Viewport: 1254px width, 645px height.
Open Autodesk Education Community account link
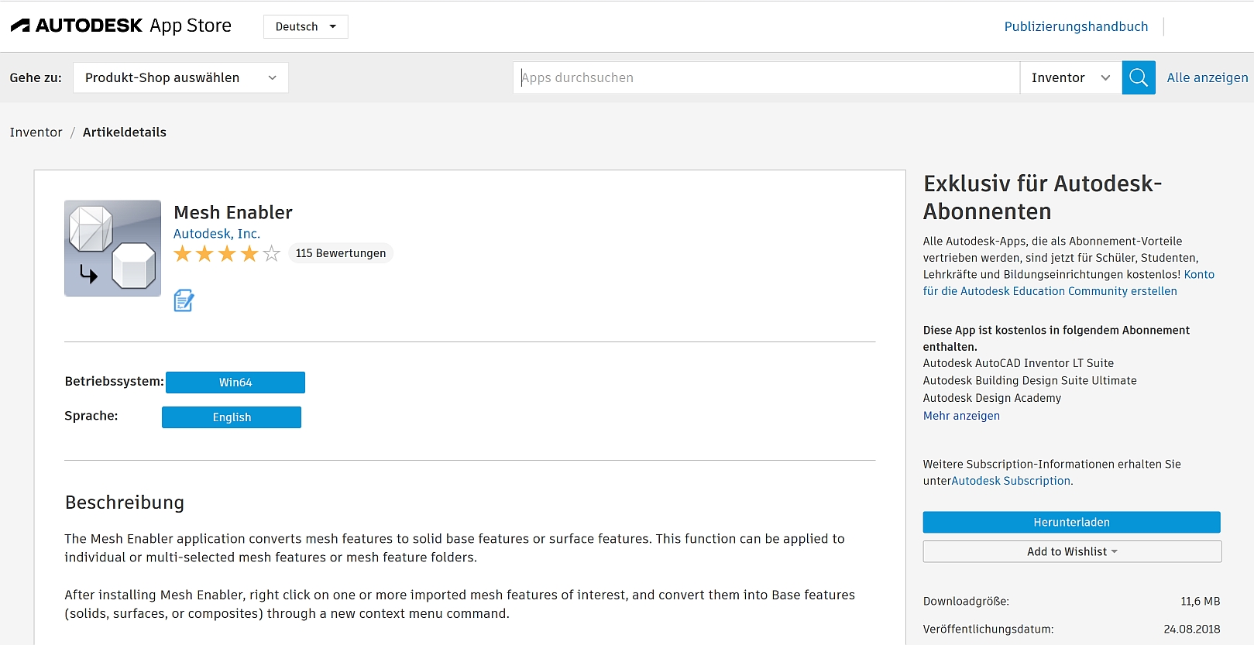click(x=1069, y=283)
